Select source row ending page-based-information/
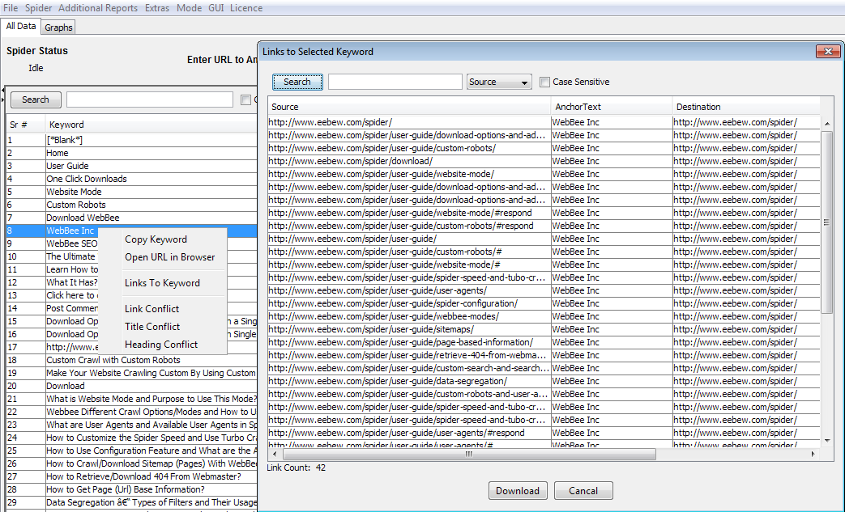The height and width of the screenshot is (512, 845). click(x=409, y=342)
